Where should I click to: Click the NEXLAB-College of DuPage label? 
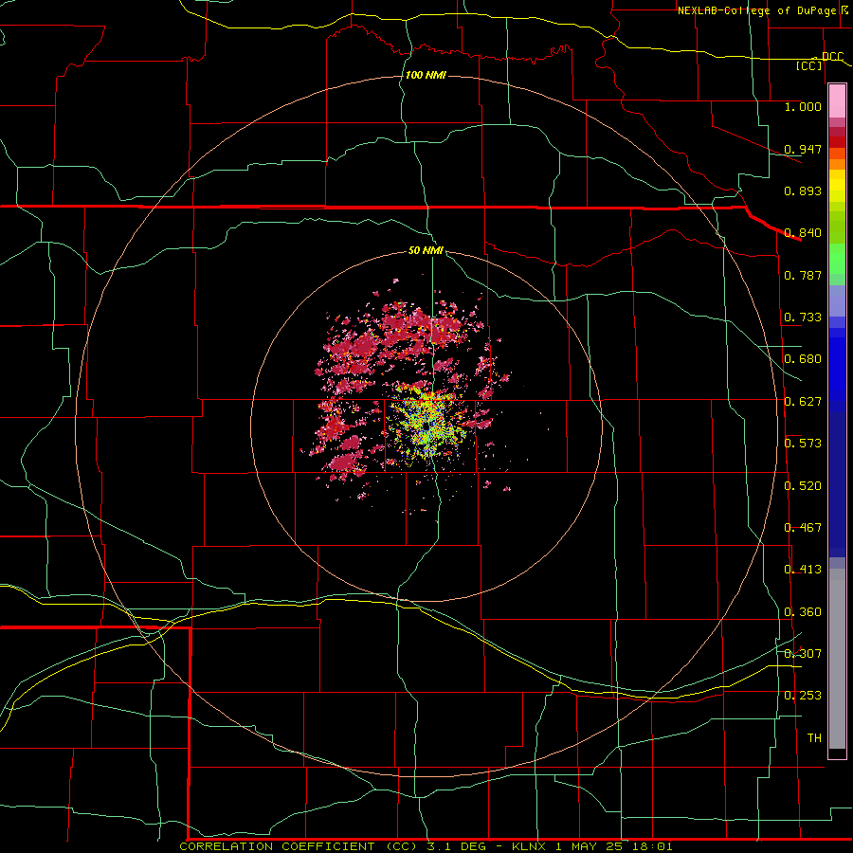[x=756, y=10]
